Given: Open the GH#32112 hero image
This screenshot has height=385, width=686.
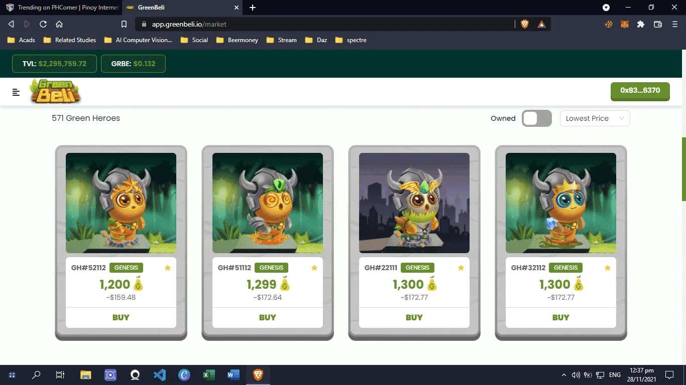Looking at the screenshot, I should click(561, 203).
